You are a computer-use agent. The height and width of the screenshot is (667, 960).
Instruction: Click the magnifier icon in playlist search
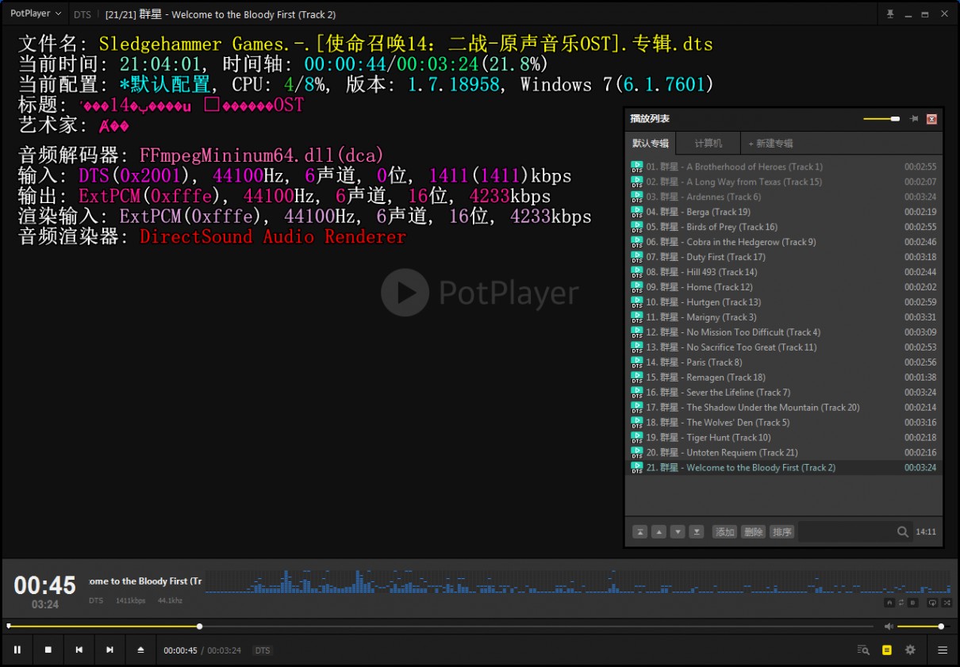coord(903,532)
